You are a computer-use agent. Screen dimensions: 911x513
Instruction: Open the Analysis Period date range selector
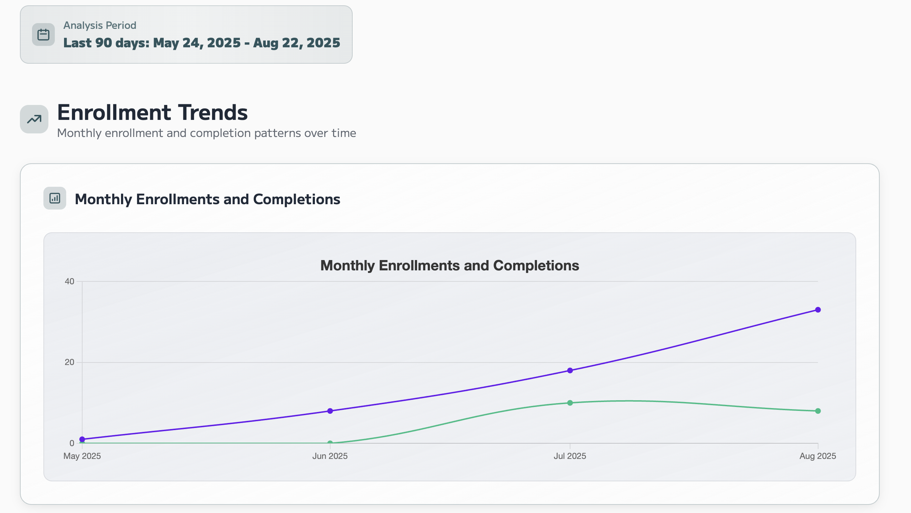[186, 34]
